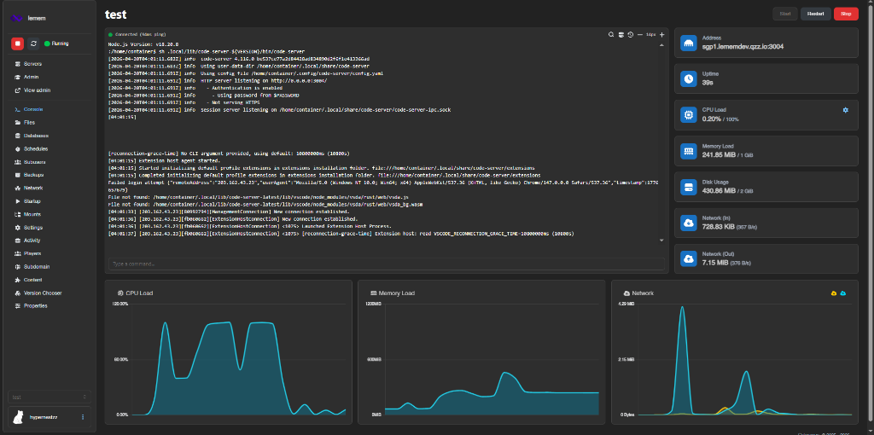Click the CPU Load chart title icon

coord(120,293)
